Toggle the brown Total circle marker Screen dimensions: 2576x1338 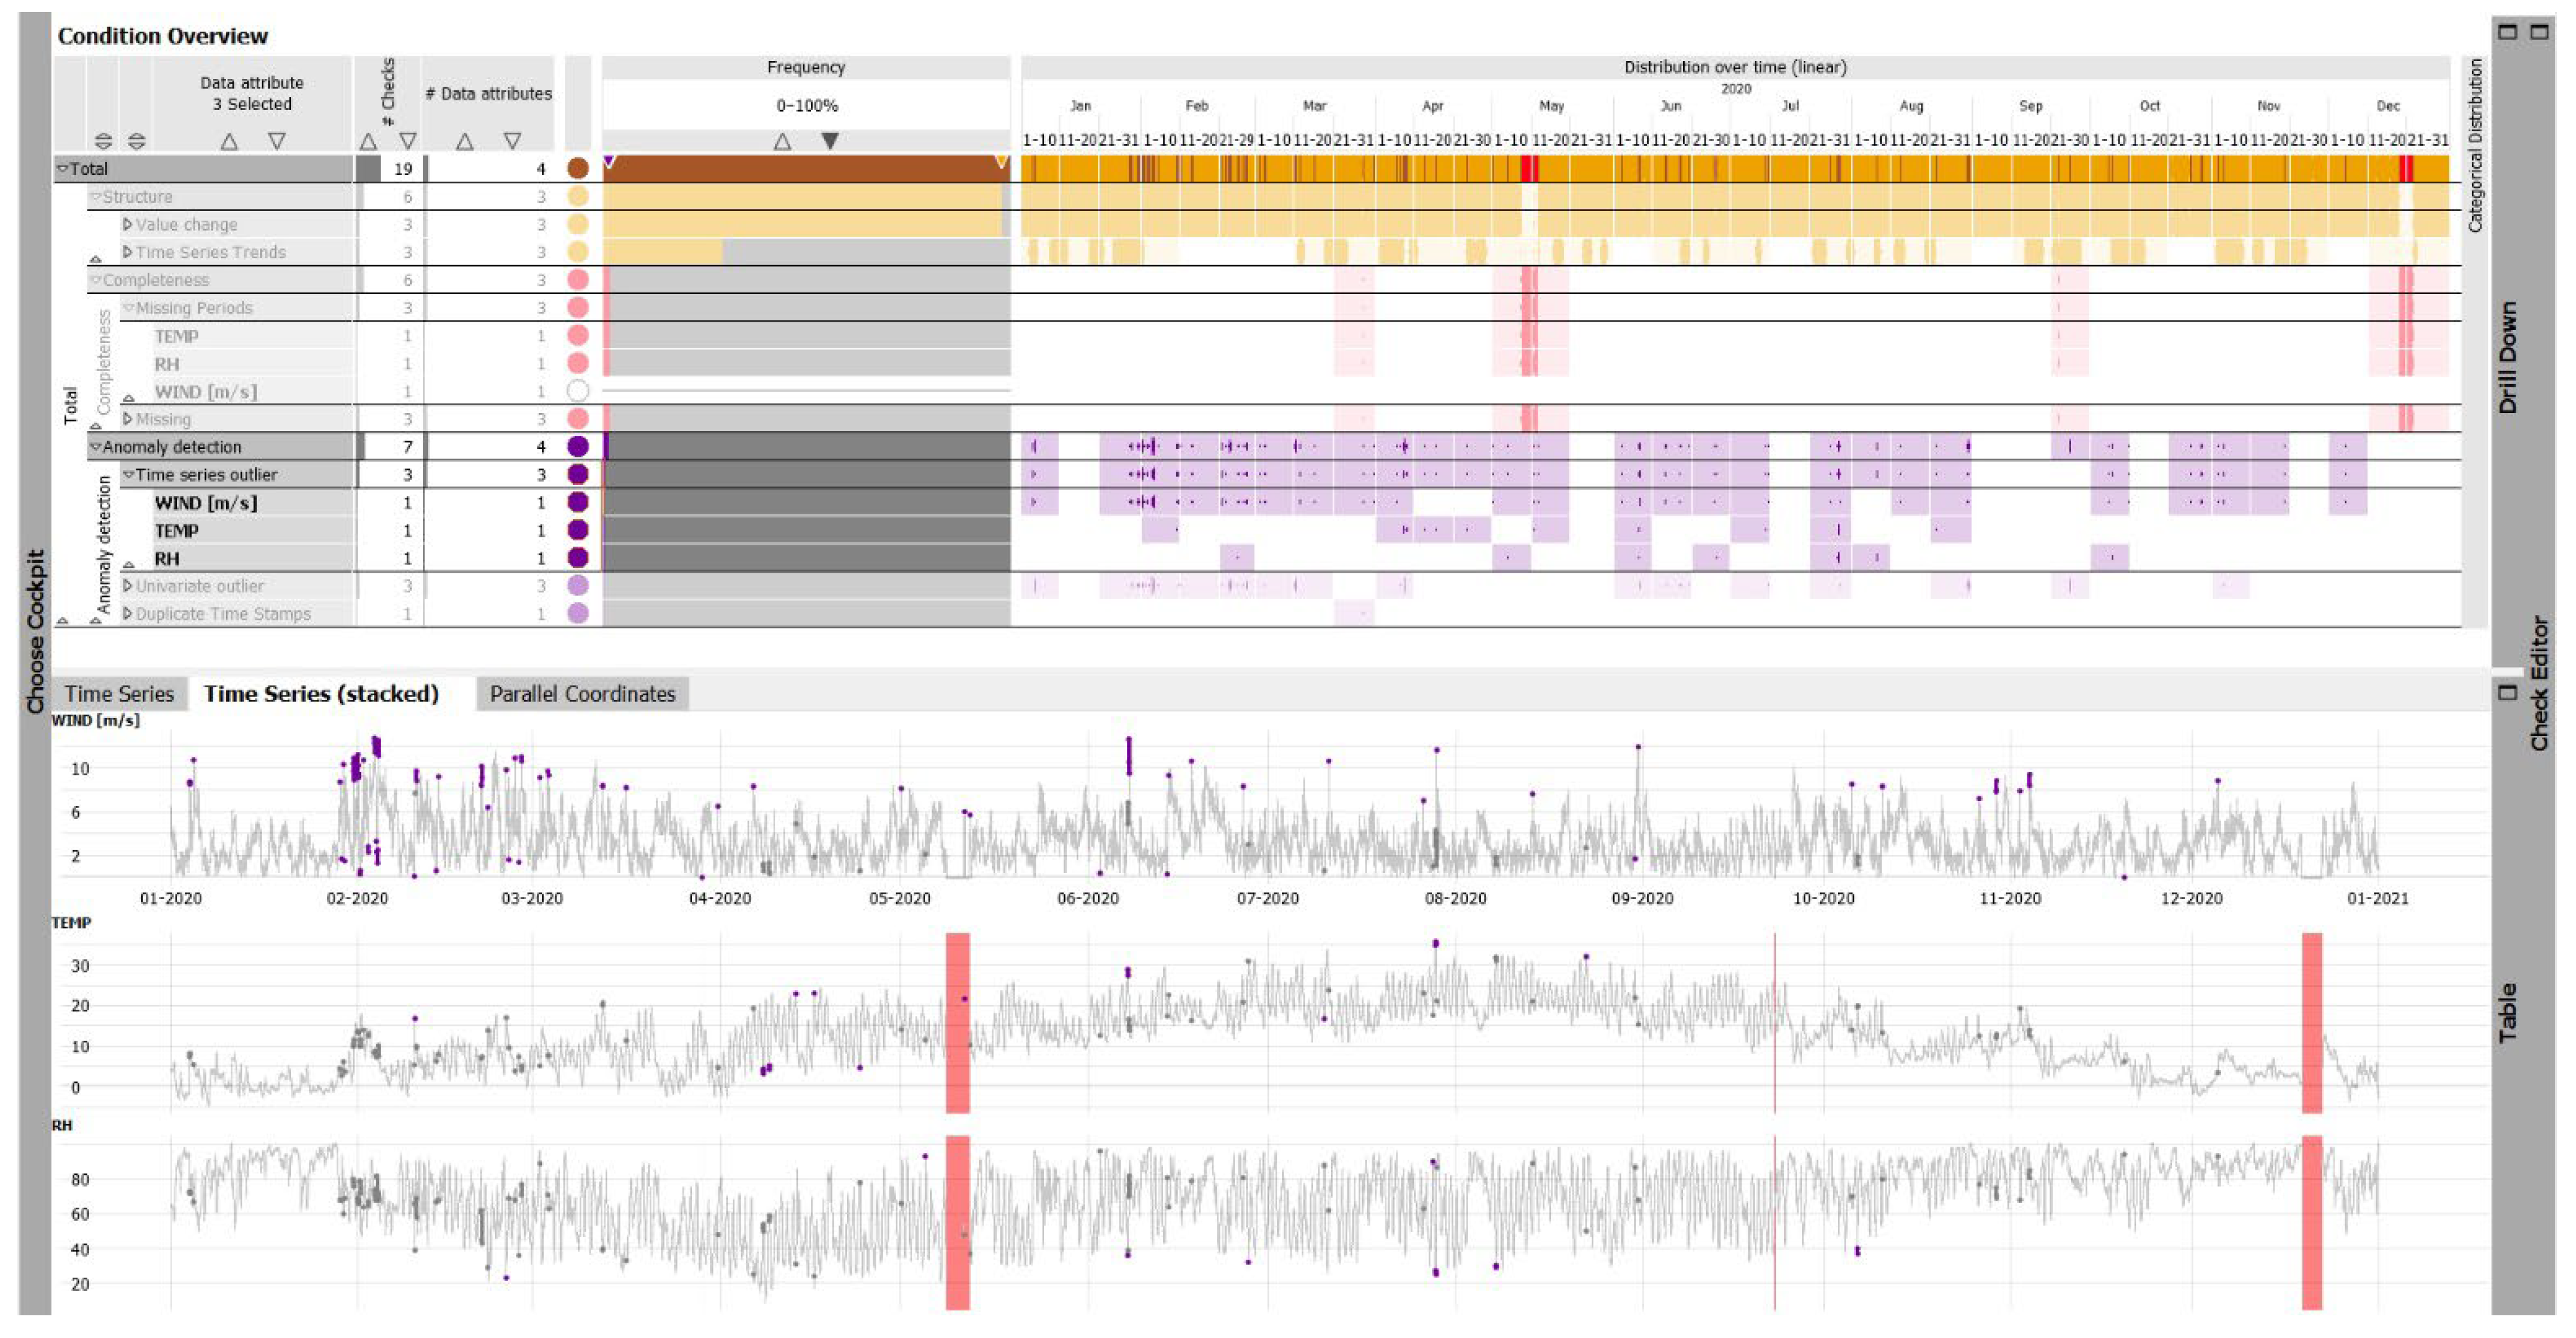[x=577, y=168]
